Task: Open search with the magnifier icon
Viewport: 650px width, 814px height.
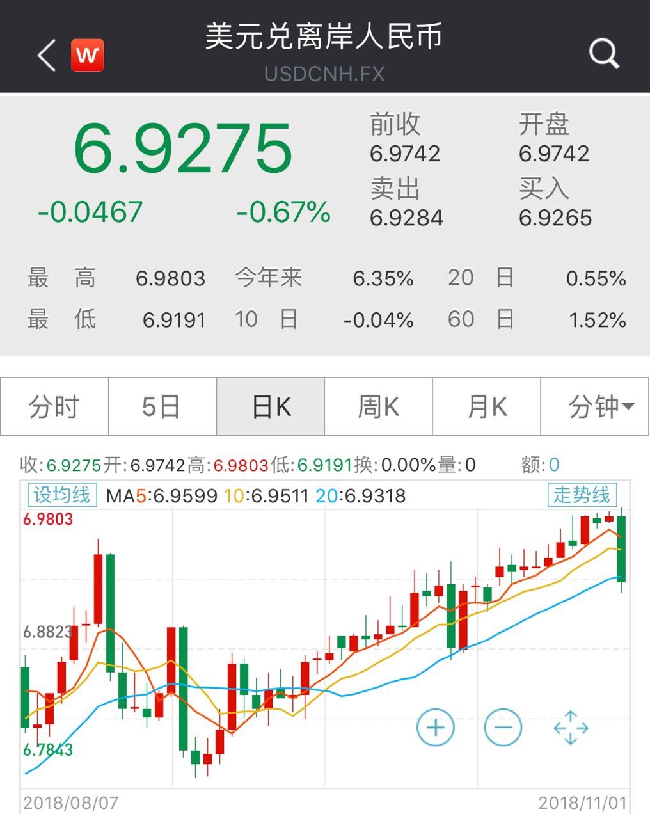Action: pos(604,54)
